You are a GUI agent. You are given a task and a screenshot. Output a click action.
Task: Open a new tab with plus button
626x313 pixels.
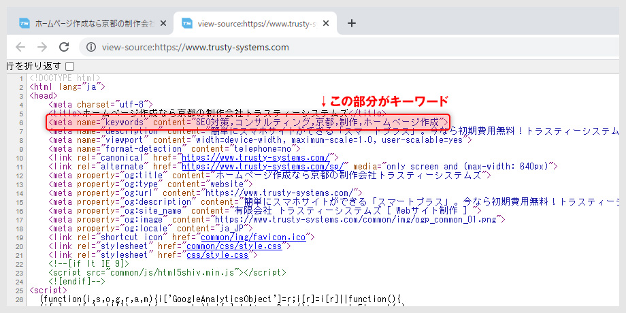(x=351, y=23)
